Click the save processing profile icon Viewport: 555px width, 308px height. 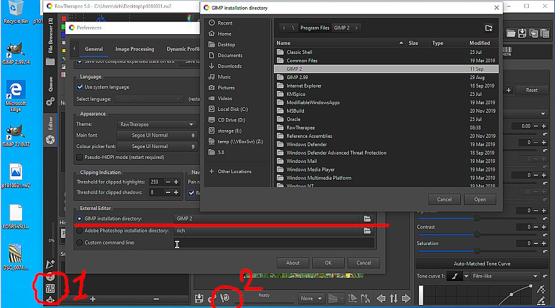pos(522,34)
